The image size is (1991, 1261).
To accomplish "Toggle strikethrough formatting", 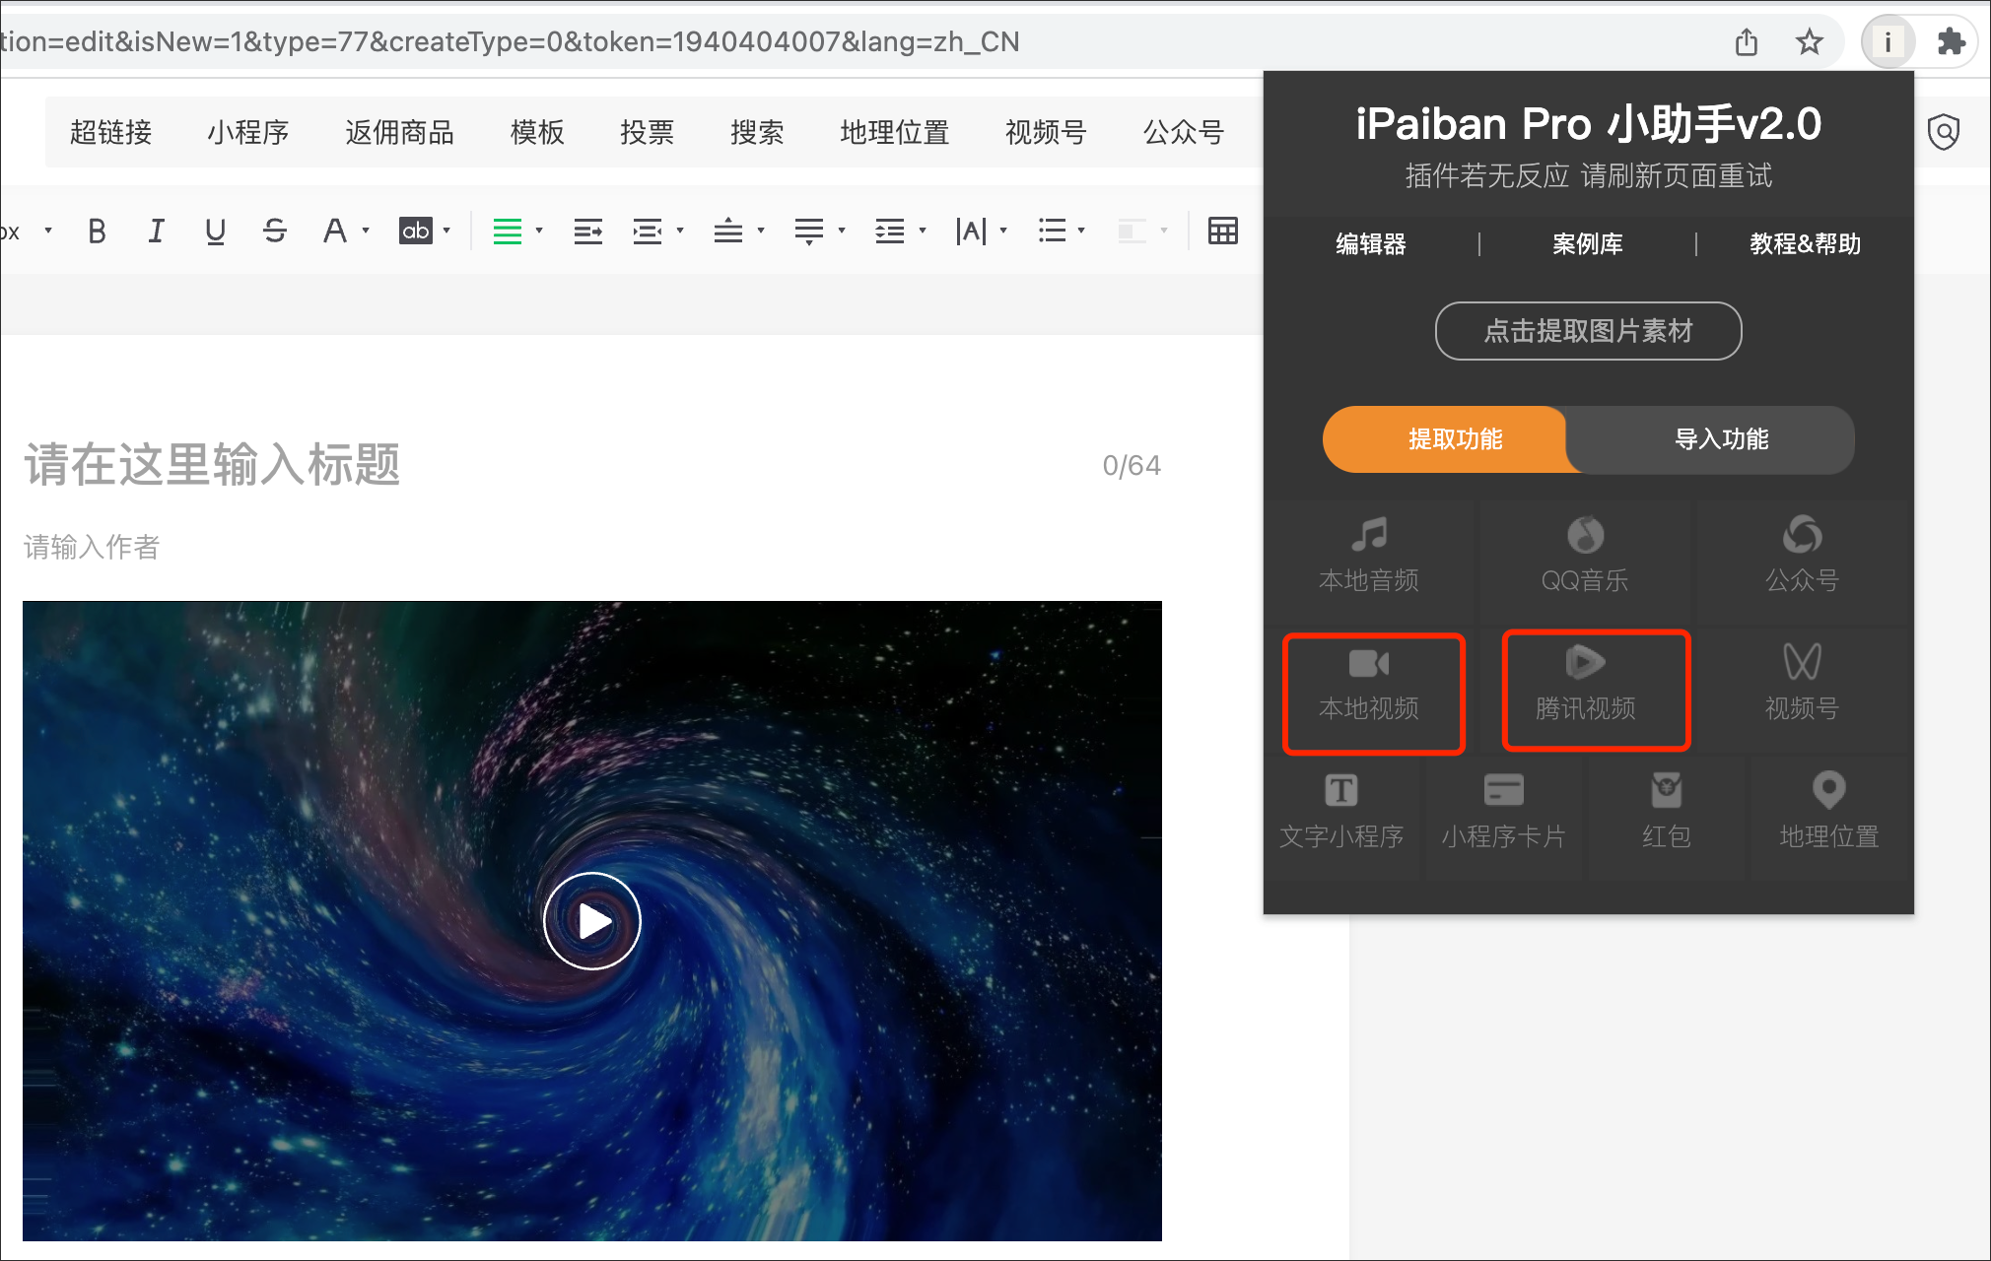I will point(275,232).
